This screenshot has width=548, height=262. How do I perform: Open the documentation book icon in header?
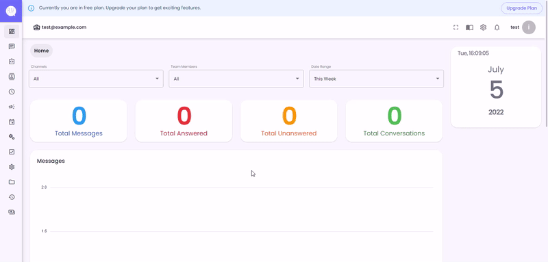pos(469,27)
